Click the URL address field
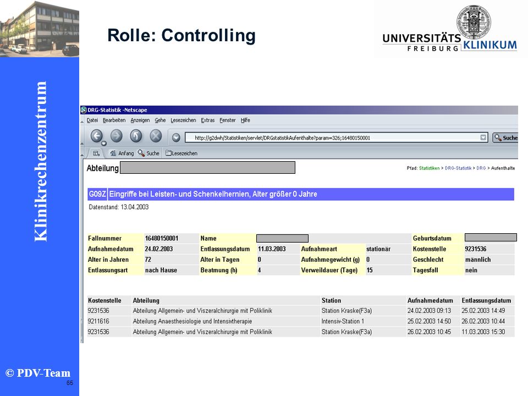Viewport: 528px width, 396px height. (x=335, y=137)
